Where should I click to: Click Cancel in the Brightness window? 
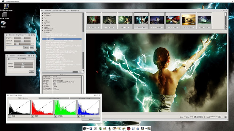pos(26,47)
